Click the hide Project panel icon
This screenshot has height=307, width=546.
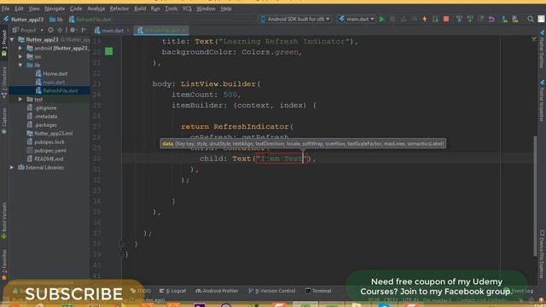point(84,31)
